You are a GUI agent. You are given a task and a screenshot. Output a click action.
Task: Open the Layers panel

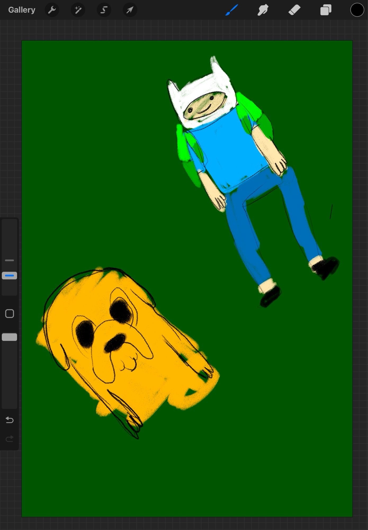pos(326,10)
